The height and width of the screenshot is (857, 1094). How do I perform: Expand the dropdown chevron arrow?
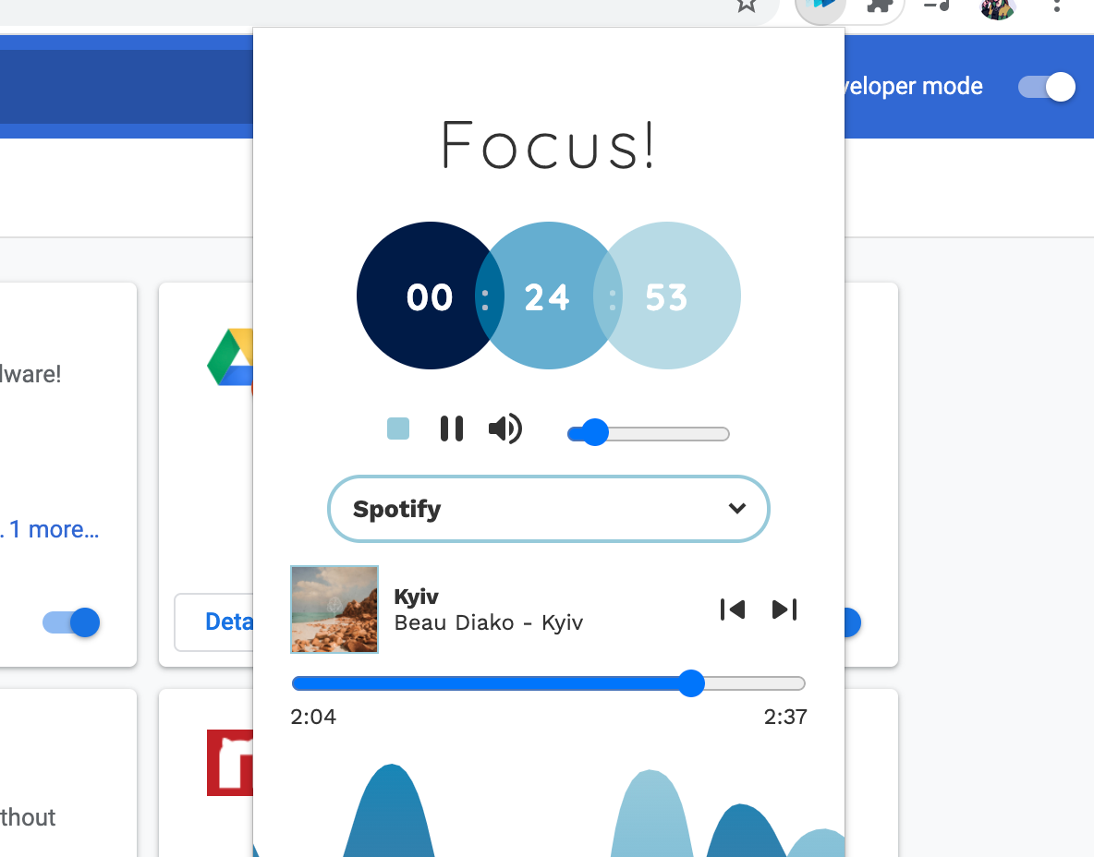pyautogui.click(x=737, y=508)
